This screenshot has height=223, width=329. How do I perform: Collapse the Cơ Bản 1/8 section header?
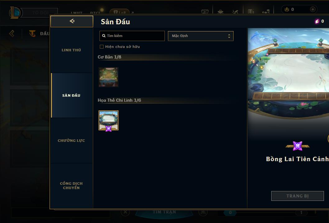[109, 57]
